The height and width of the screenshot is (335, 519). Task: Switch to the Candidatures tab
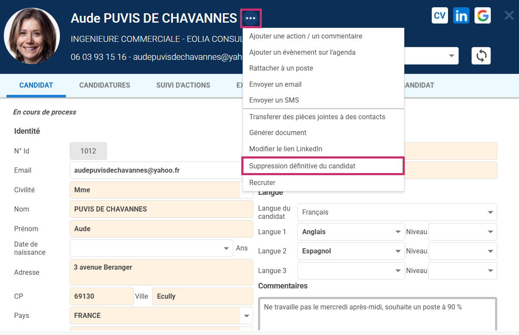tap(104, 85)
